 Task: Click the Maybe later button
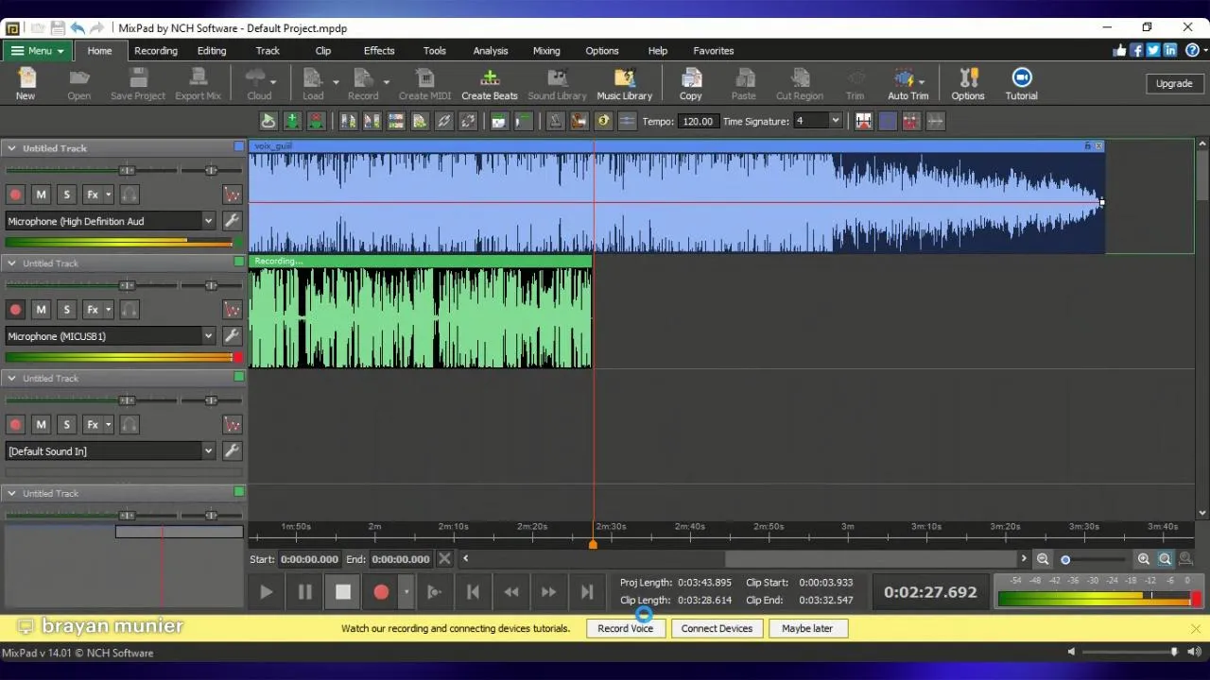click(x=807, y=628)
